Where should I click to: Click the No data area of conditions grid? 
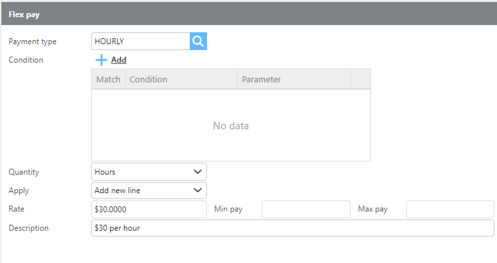coord(231,125)
